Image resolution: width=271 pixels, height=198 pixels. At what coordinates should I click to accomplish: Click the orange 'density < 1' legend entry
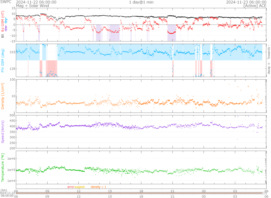tap(98, 187)
